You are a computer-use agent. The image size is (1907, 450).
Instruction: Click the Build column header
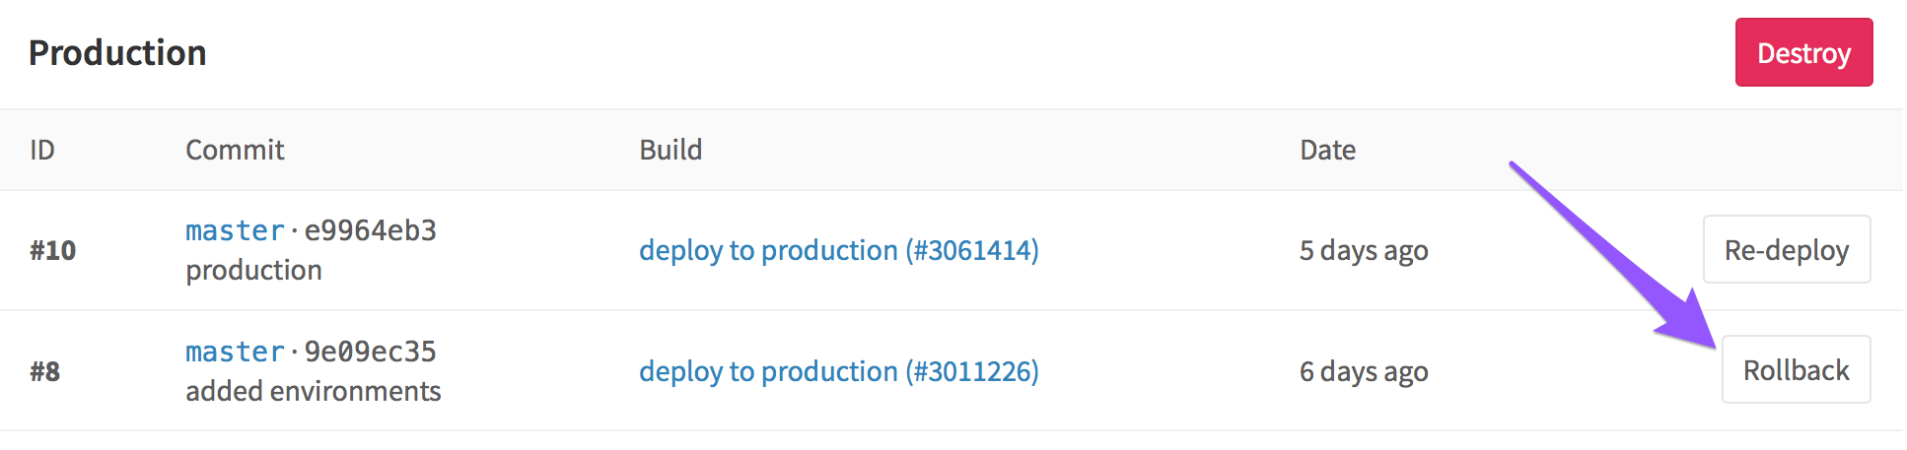(x=671, y=150)
